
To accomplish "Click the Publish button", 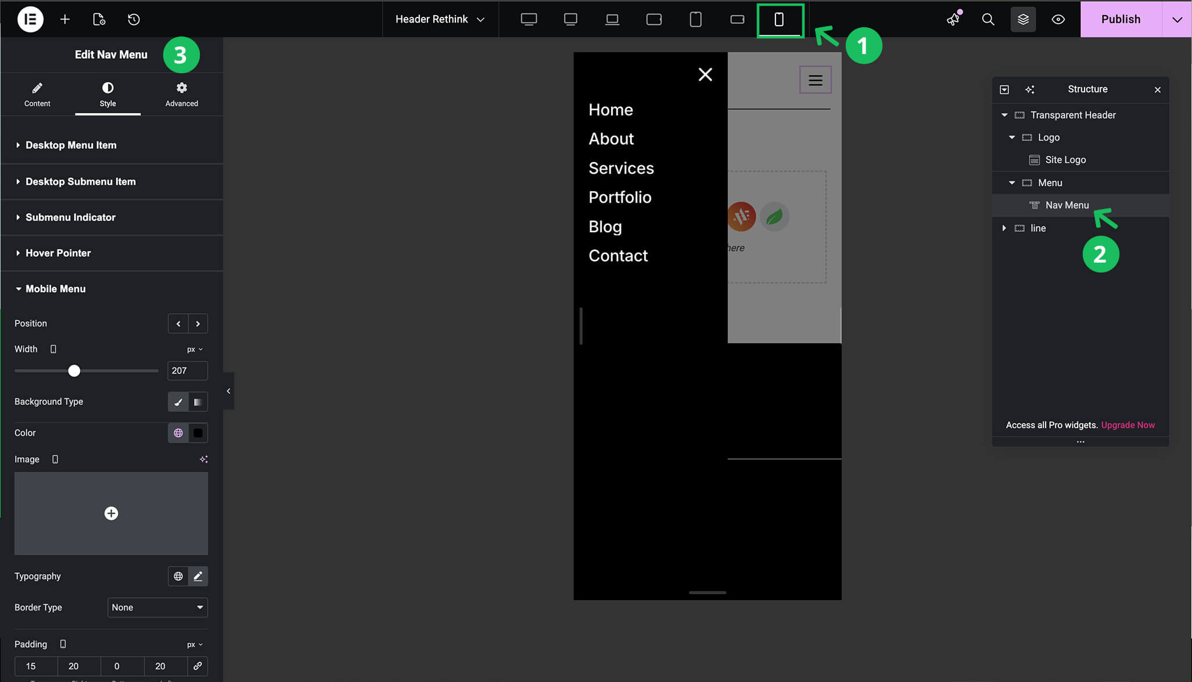I will tap(1120, 19).
